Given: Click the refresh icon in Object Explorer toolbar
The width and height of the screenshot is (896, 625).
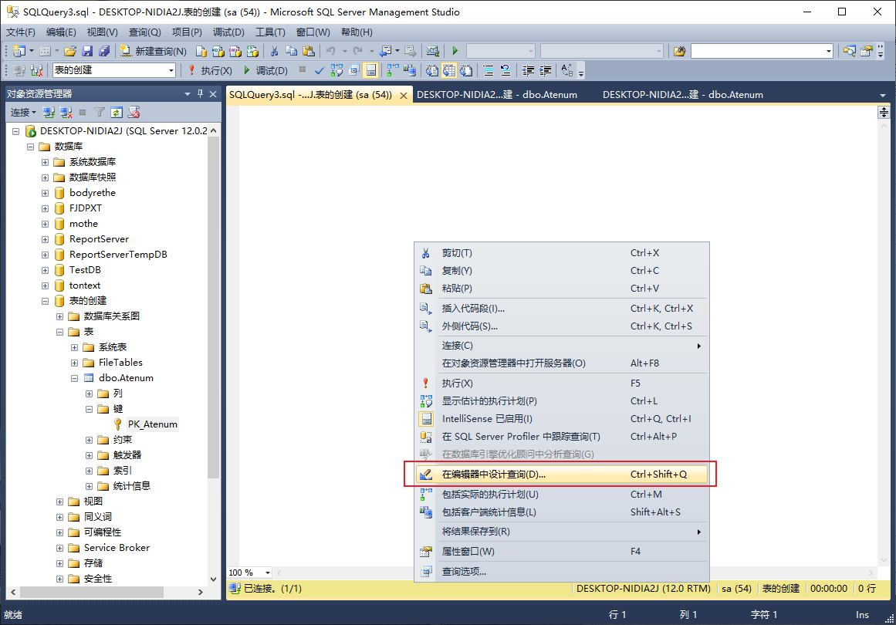Looking at the screenshot, I should click(117, 113).
